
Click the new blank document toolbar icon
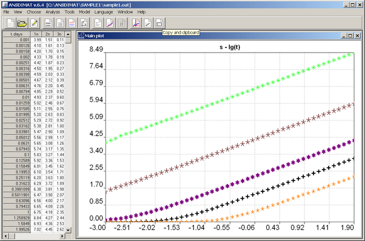tap(10, 23)
